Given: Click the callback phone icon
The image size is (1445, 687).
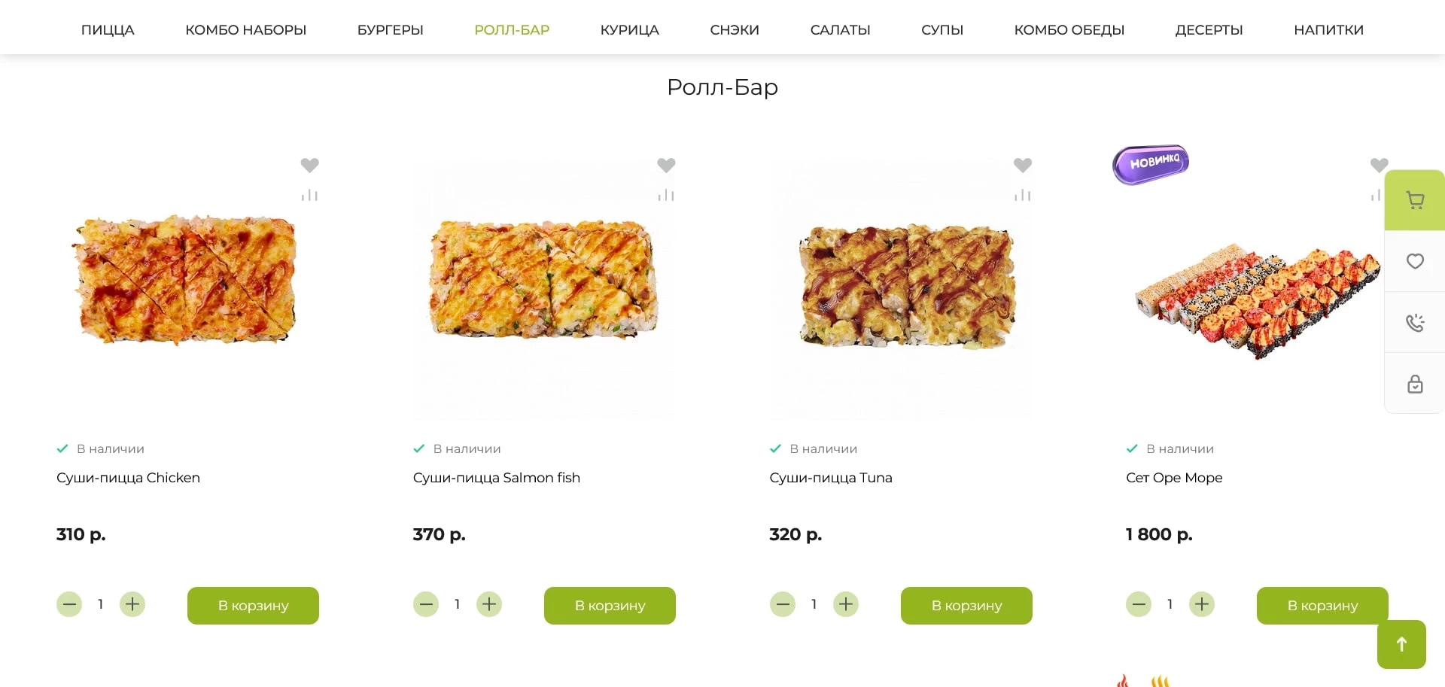Looking at the screenshot, I should point(1415,323).
